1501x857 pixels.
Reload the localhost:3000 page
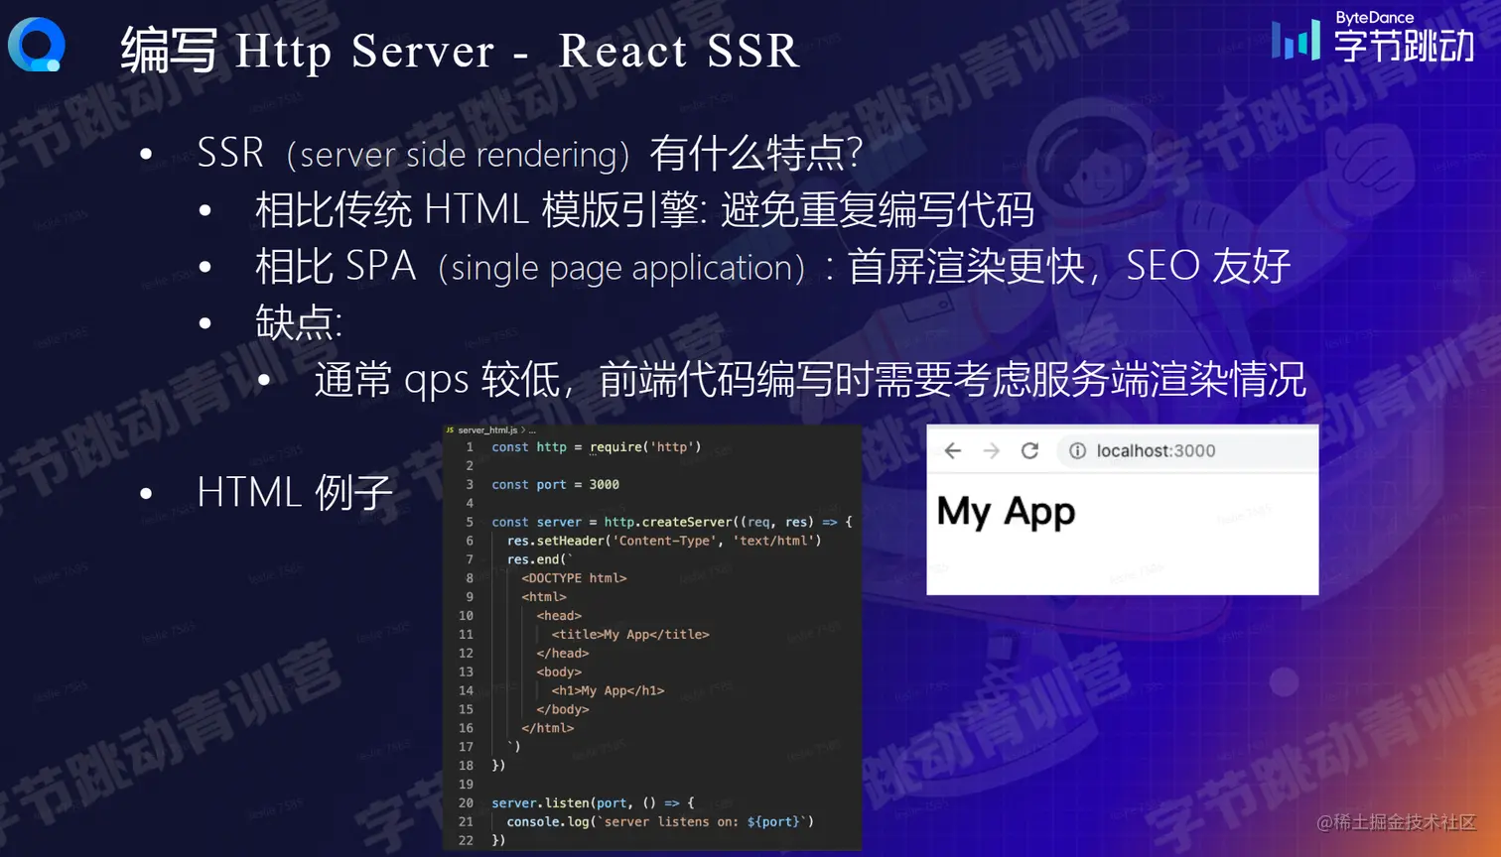coord(1030,451)
